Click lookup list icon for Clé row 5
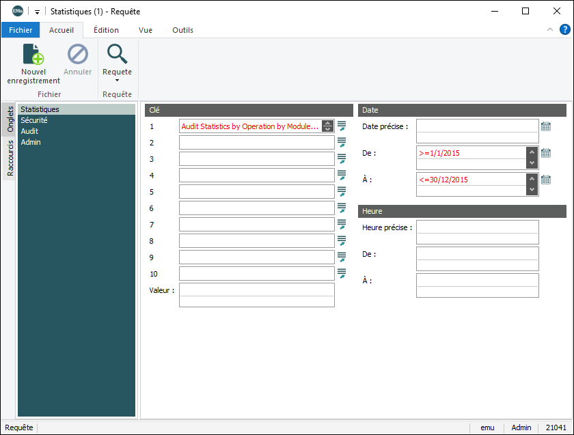574x435 pixels. pos(342,191)
